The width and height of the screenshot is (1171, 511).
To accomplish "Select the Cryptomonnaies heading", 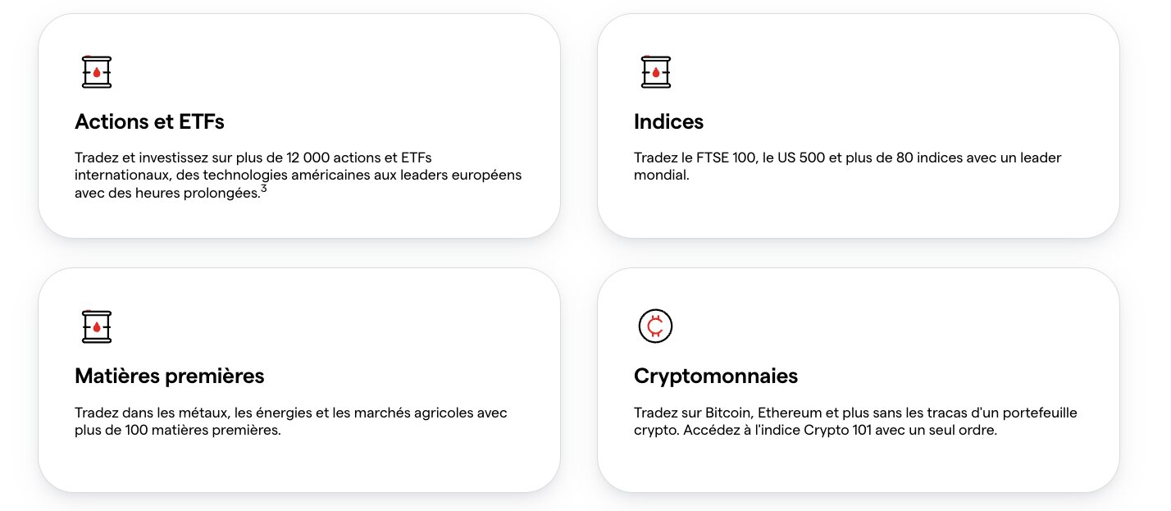I will (715, 376).
